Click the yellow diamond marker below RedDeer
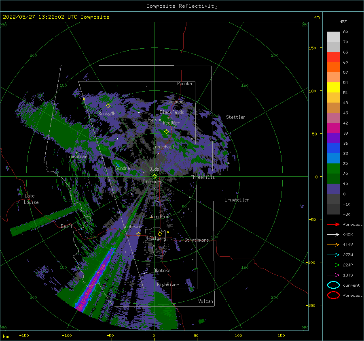Image resolution: width=364 pixels, height=341 pixels. coord(166,132)
